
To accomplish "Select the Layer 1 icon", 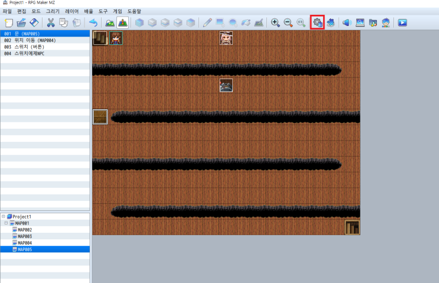I will [x=152, y=22].
